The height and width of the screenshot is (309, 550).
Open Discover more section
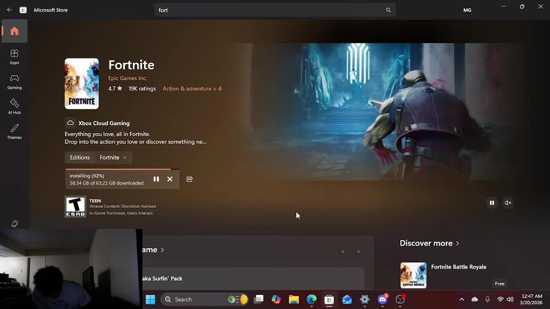pyautogui.click(x=429, y=243)
